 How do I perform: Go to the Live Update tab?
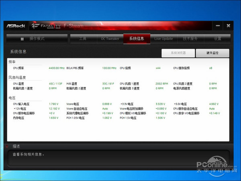[164, 39]
